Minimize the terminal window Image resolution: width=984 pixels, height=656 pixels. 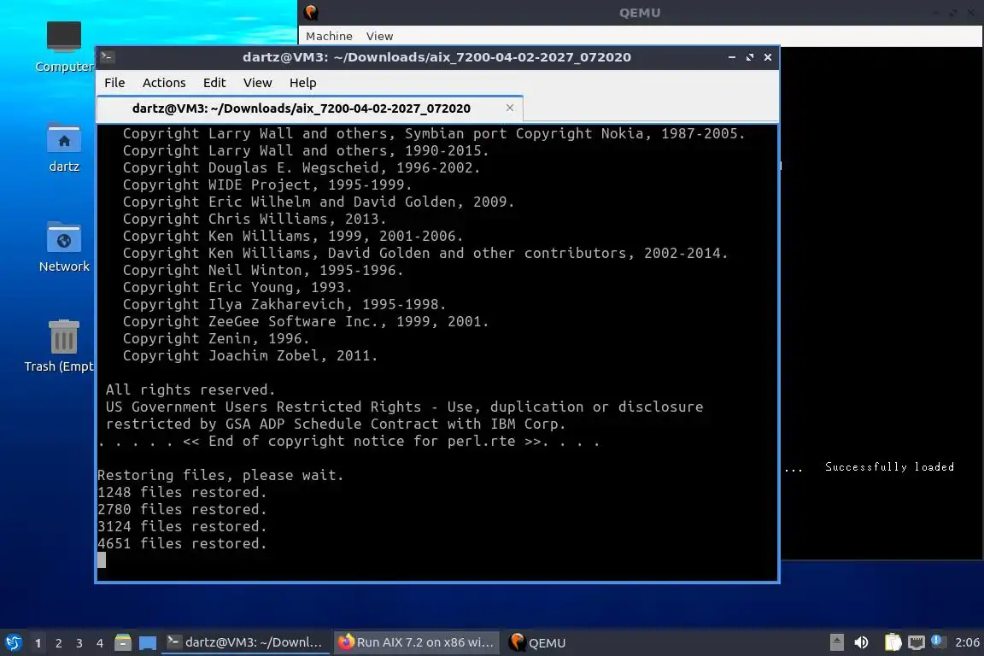point(732,57)
